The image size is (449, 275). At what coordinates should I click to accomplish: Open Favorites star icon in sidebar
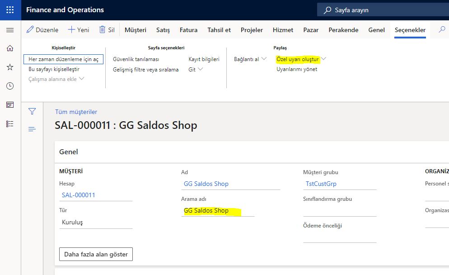10,67
